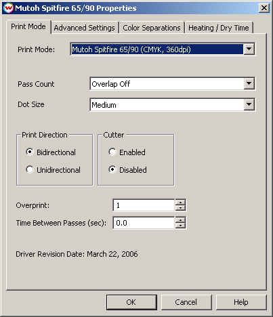Viewport: 273px width, 317px height.
Task: Decrease Time Between Passes with down arrow
Action: click(x=180, y=226)
